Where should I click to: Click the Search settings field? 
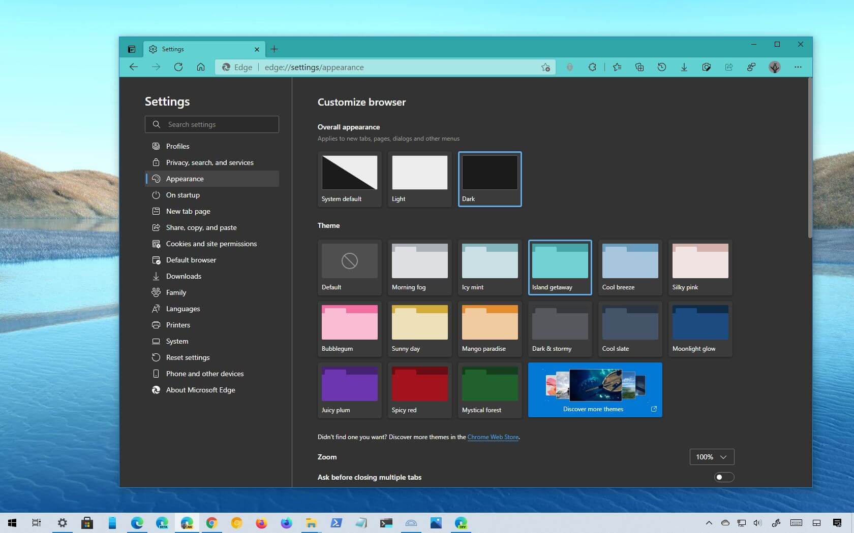tap(212, 124)
